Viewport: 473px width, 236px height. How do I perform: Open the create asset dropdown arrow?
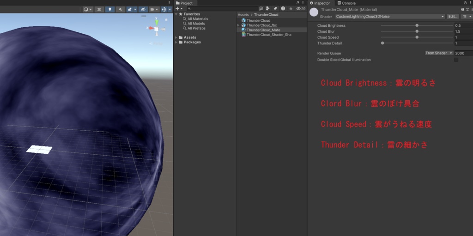181,9
